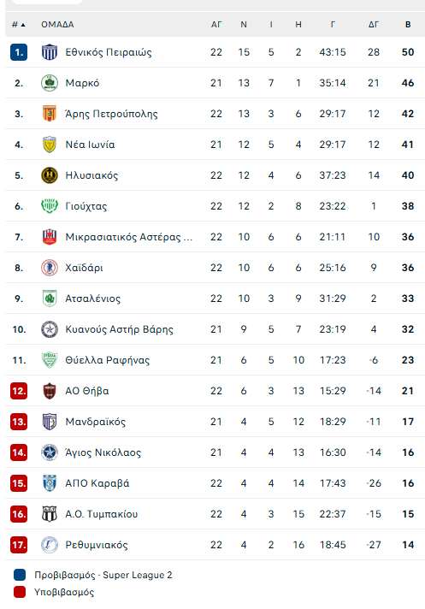Click the ΔΓ goal difference header
This screenshot has width=425, height=609.
(374, 25)
